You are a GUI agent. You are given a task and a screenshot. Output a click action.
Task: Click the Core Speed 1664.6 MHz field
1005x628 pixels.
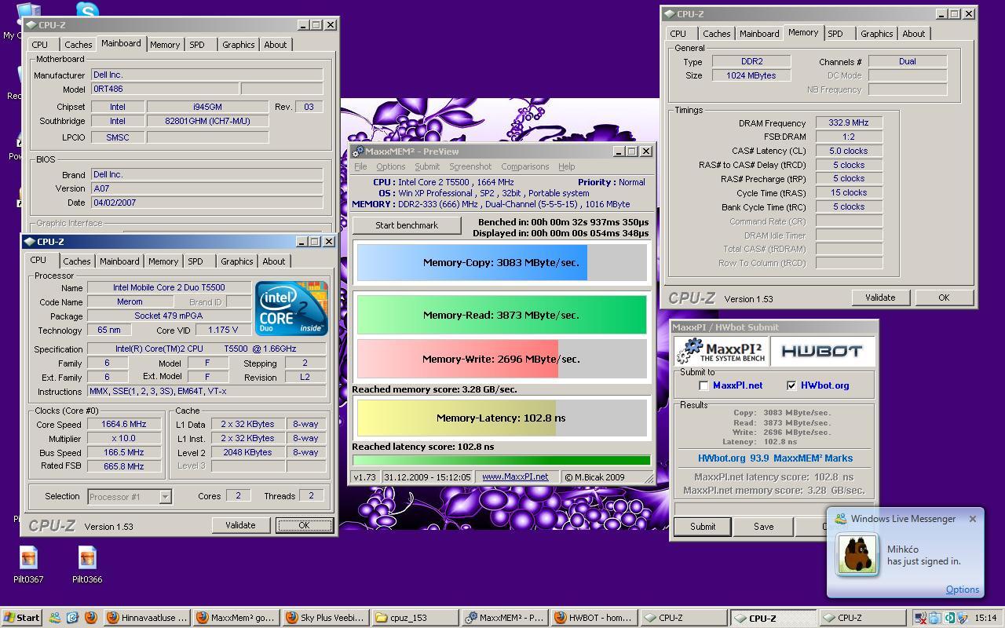point(124,424)
